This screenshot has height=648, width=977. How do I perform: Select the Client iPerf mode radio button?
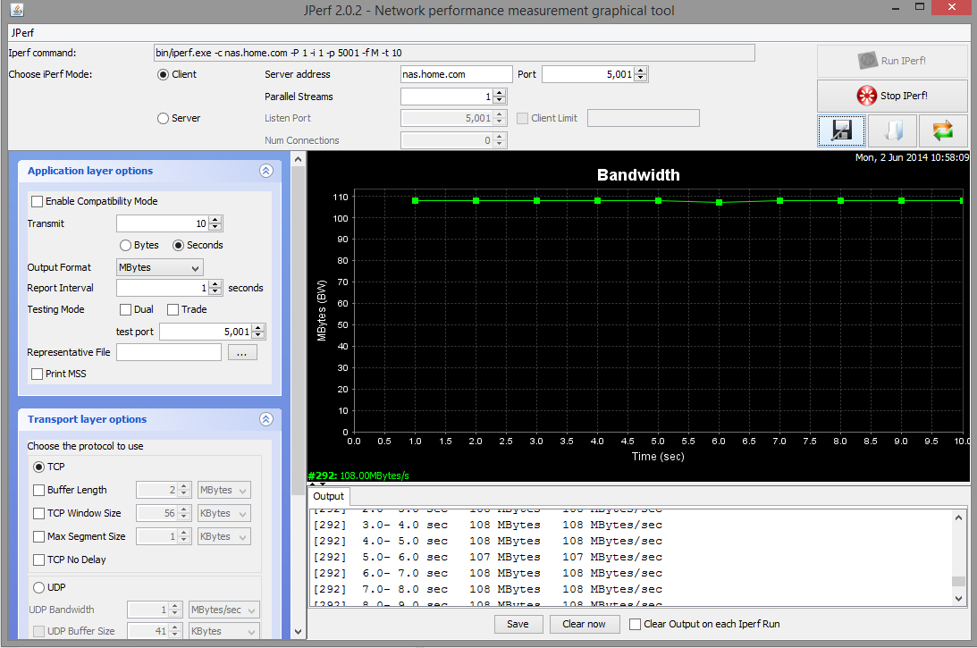click(164, 74)
